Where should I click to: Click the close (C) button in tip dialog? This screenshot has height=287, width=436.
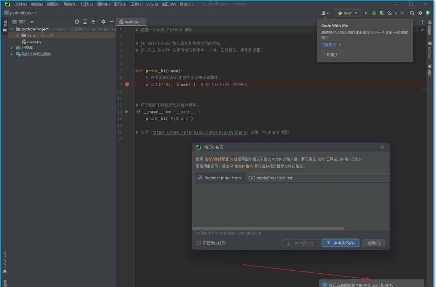374,243
